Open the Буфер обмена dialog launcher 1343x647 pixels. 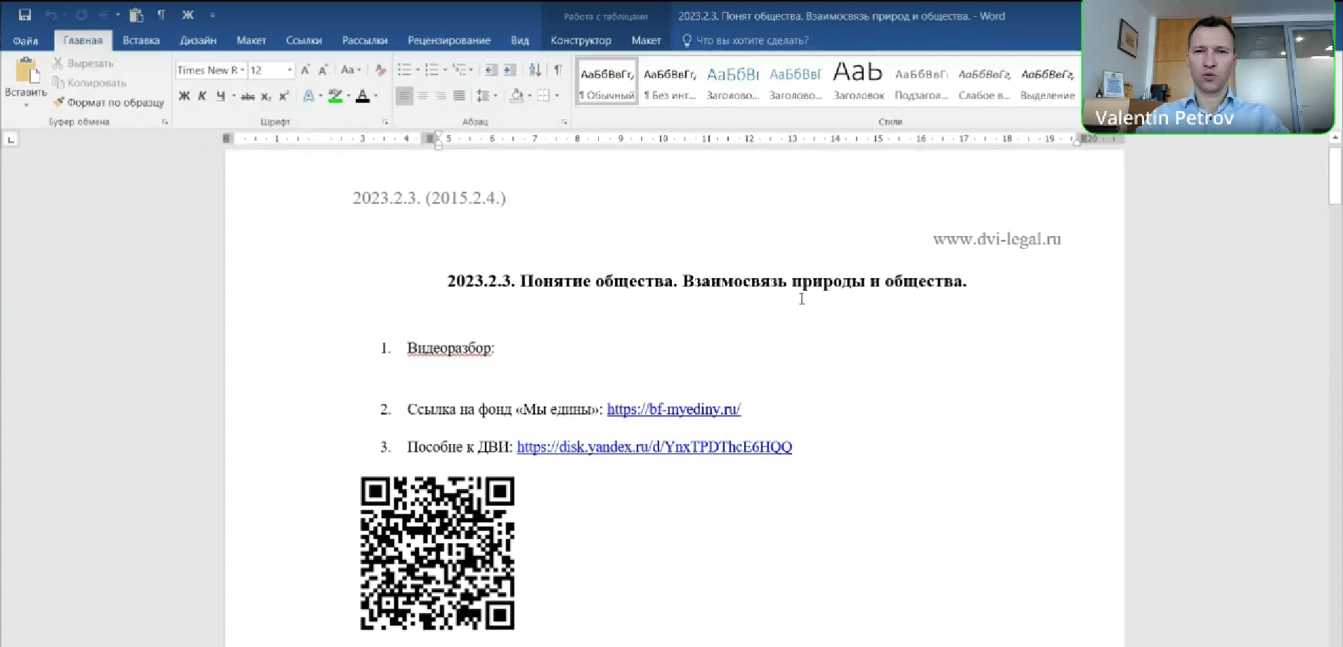[x=165, y=122]
